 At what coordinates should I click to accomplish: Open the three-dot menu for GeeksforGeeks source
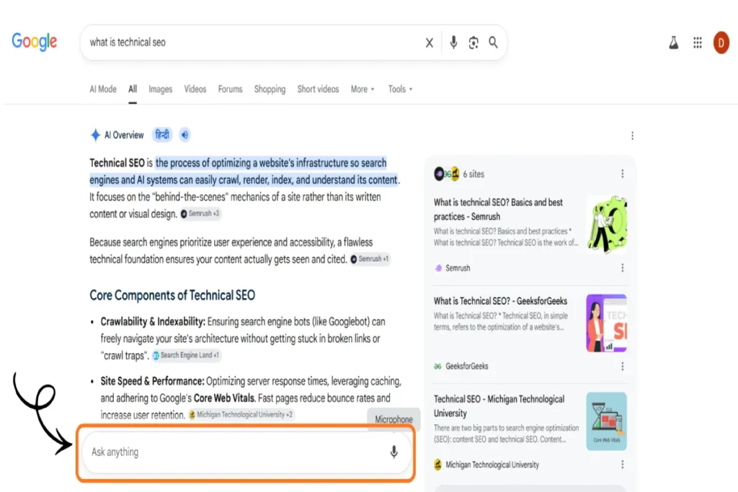[622, 366]
